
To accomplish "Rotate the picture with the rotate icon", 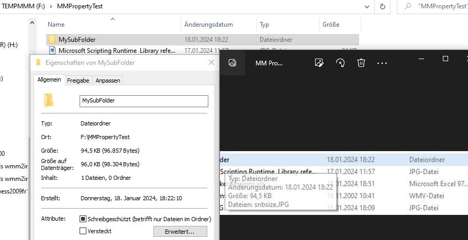I will coord(340,63).
